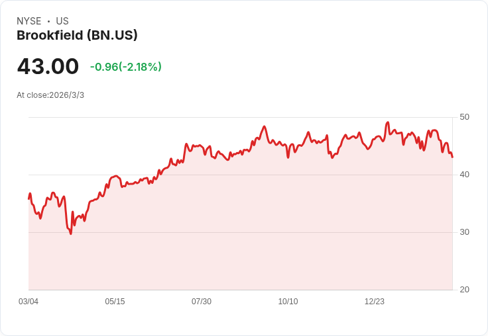
Task: Click the 50 y-axis label
Action: tap(464, 117)
